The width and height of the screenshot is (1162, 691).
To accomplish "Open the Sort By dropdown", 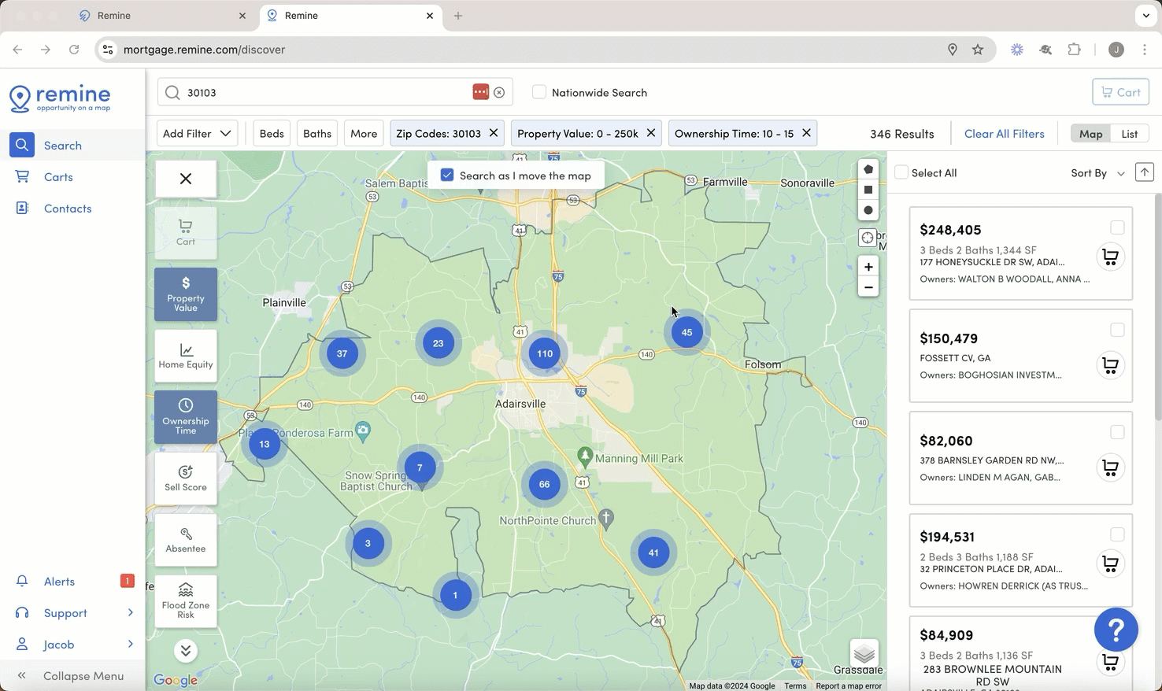I will 1097,173.
